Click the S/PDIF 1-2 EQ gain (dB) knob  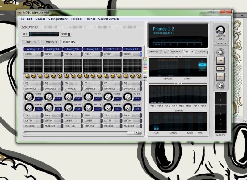coord(106,76)
